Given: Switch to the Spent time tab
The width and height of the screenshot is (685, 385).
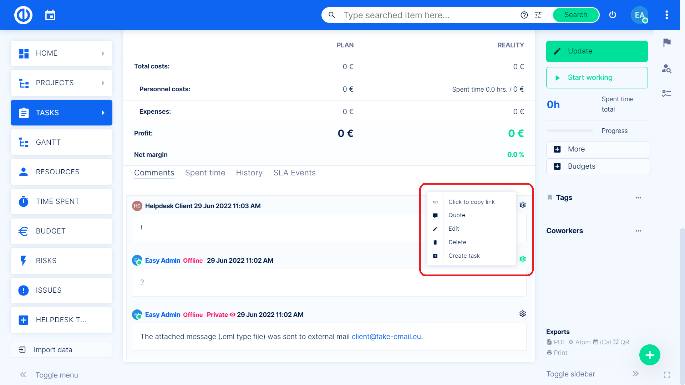Looking at the screenshot, I should point(205,173).
